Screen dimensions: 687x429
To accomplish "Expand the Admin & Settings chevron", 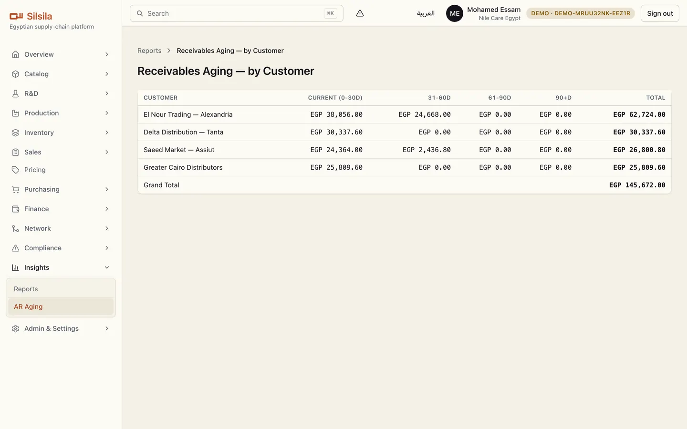I will (107, 328).
